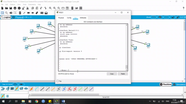This screenshot has height=104, width=186.
Task: Select PC17 on the workspace
Action: tap(147, 32)
